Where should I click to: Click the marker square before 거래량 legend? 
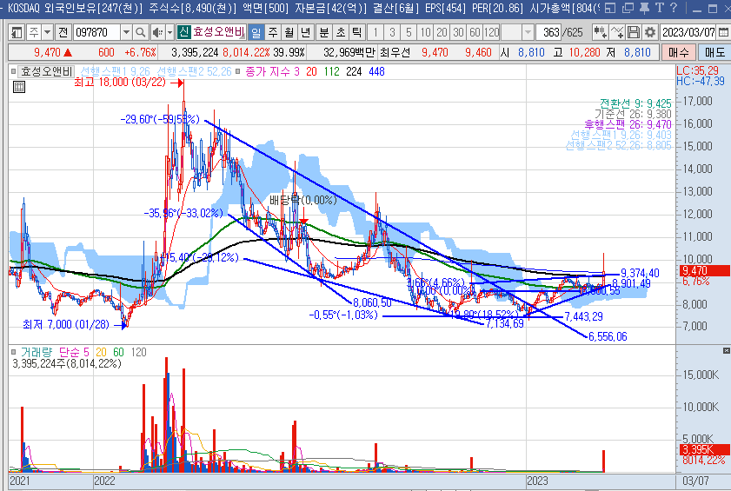[14, 352]
